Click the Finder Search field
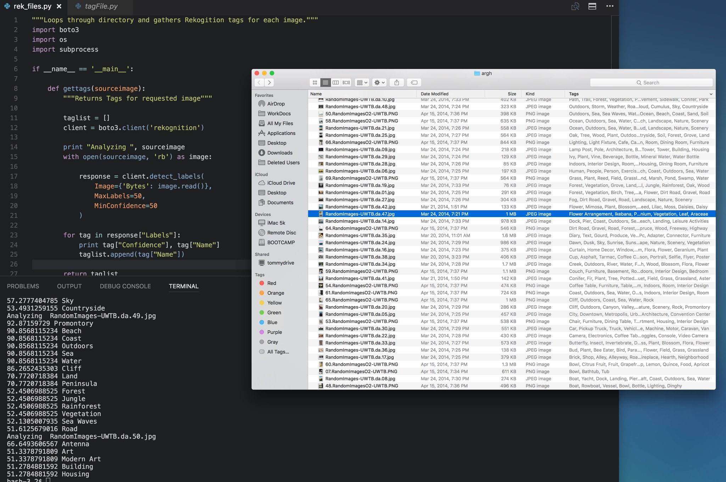726x482 pixels. 651,83
